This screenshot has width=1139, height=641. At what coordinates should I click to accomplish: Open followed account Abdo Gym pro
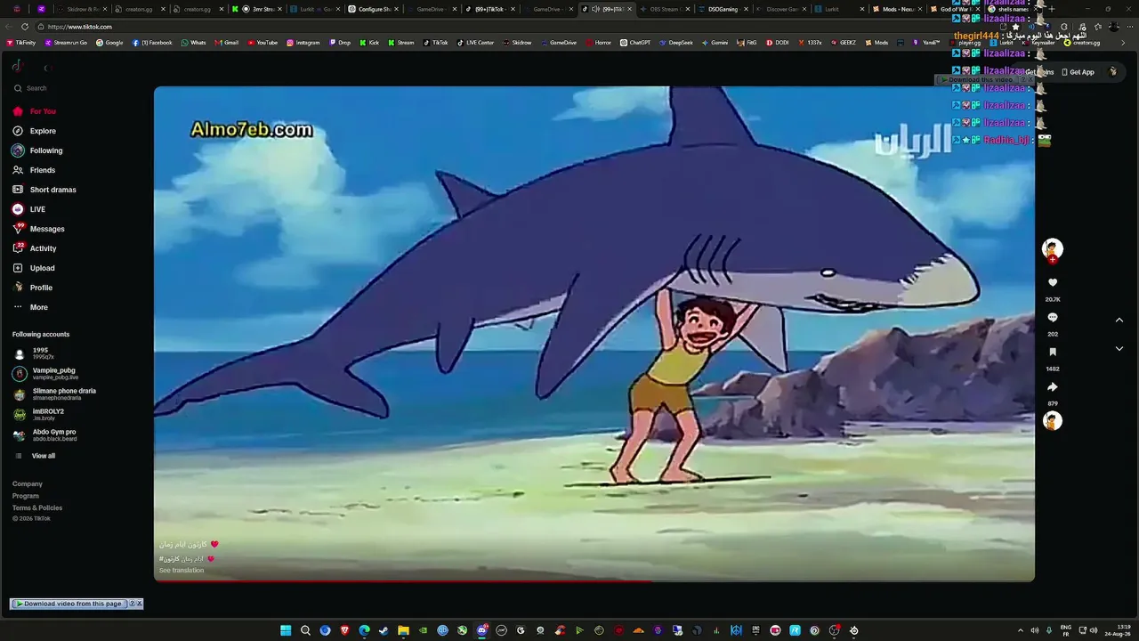click(x=44, y=434)
